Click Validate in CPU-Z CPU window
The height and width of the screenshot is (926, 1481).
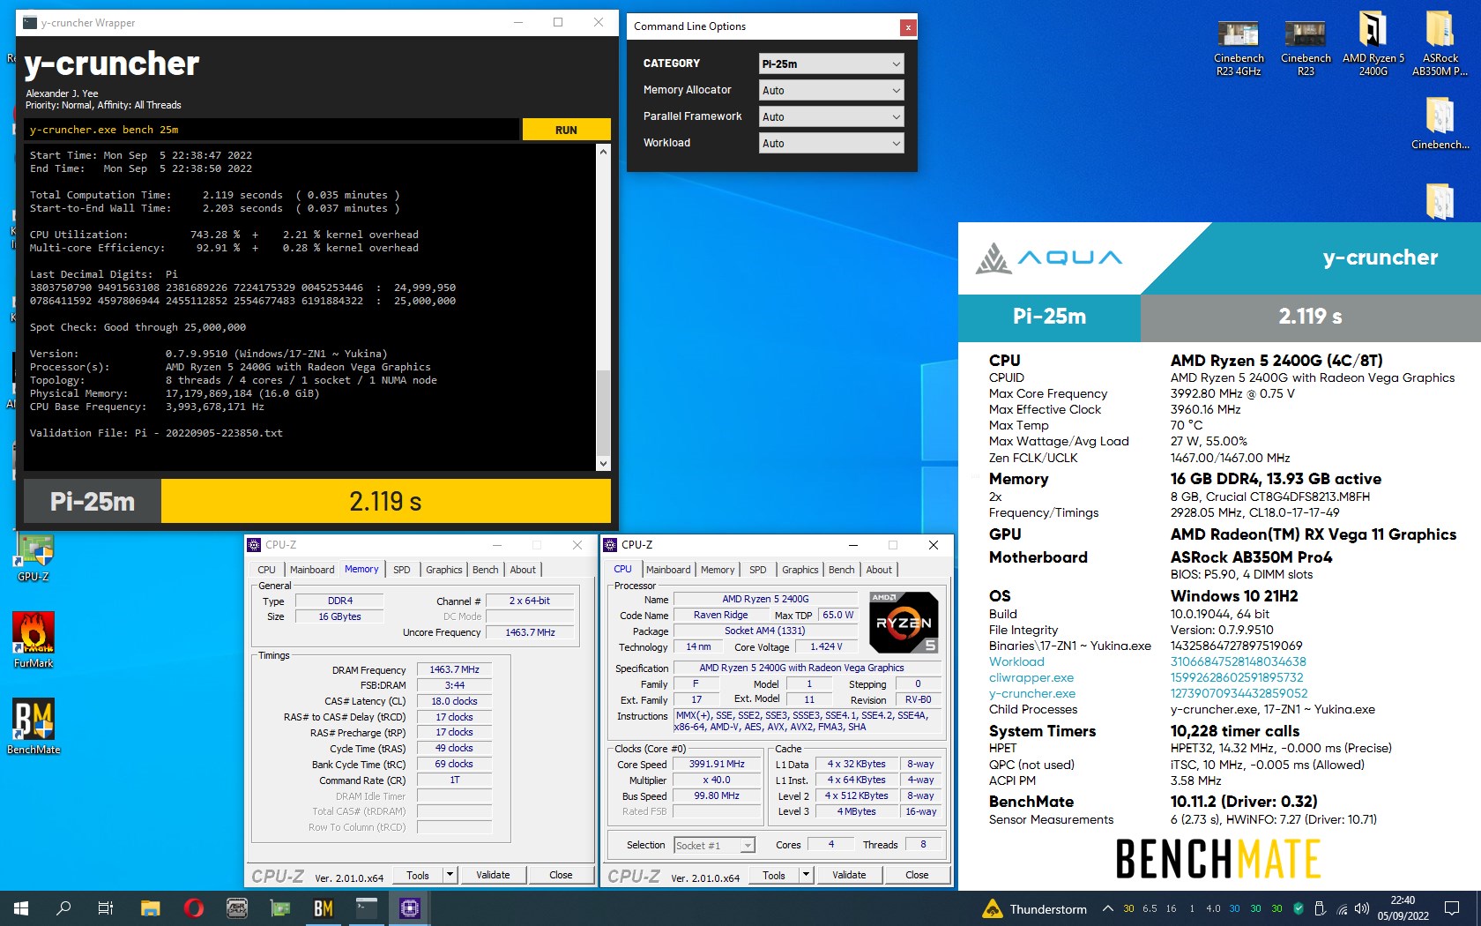[x=849, y=875]
